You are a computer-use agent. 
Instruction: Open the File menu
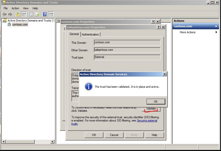pos(5,8)
